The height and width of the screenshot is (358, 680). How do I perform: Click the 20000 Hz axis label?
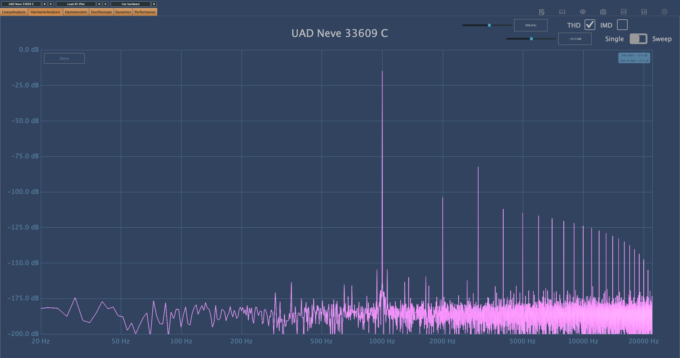[x=644, y=341]
